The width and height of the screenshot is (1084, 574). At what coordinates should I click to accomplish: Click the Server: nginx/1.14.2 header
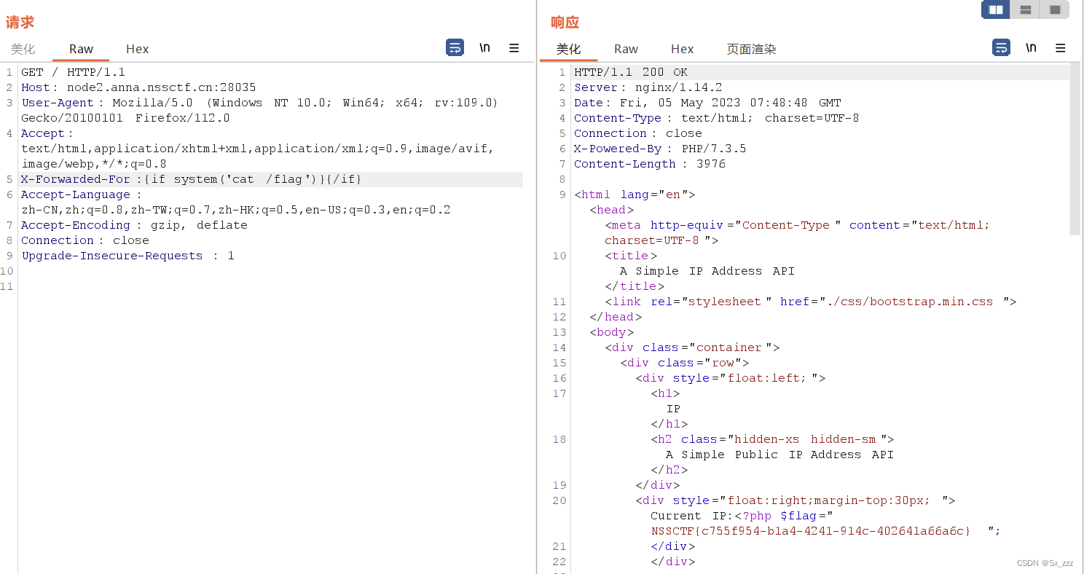(648, 87)
